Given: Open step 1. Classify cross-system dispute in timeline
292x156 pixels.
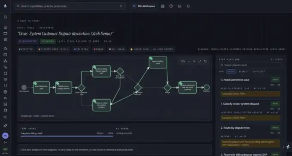Looking at the screenshot, I should coord(250,111).
